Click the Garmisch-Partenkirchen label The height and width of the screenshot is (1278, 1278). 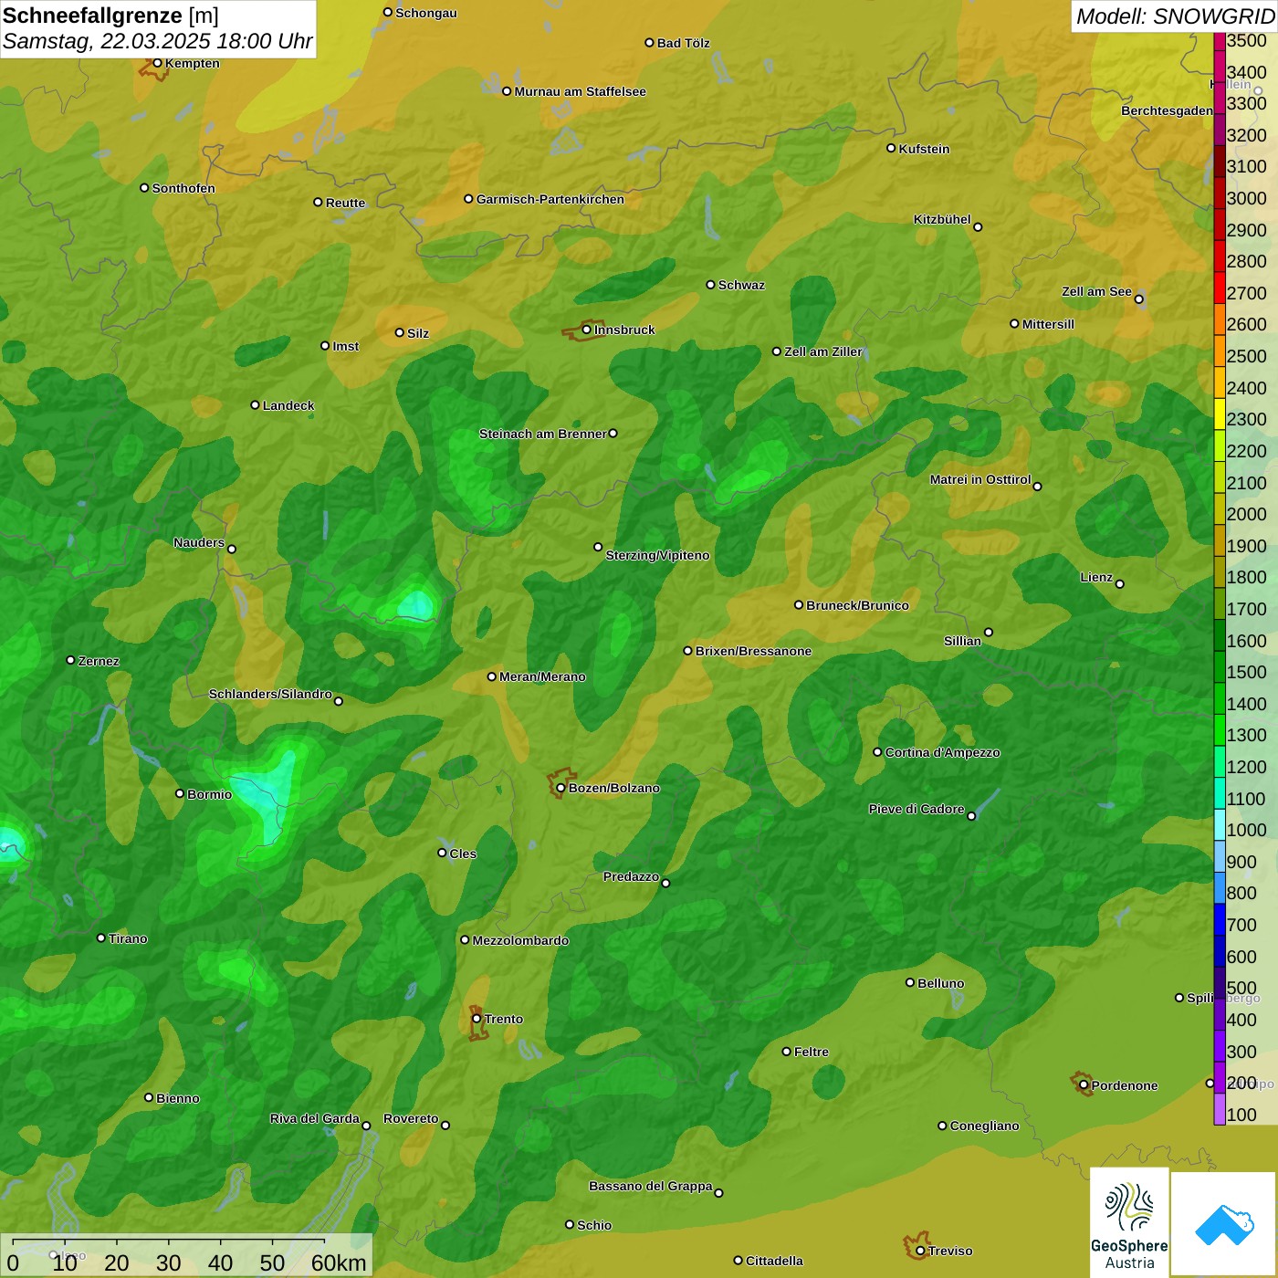tap(550, 199)
